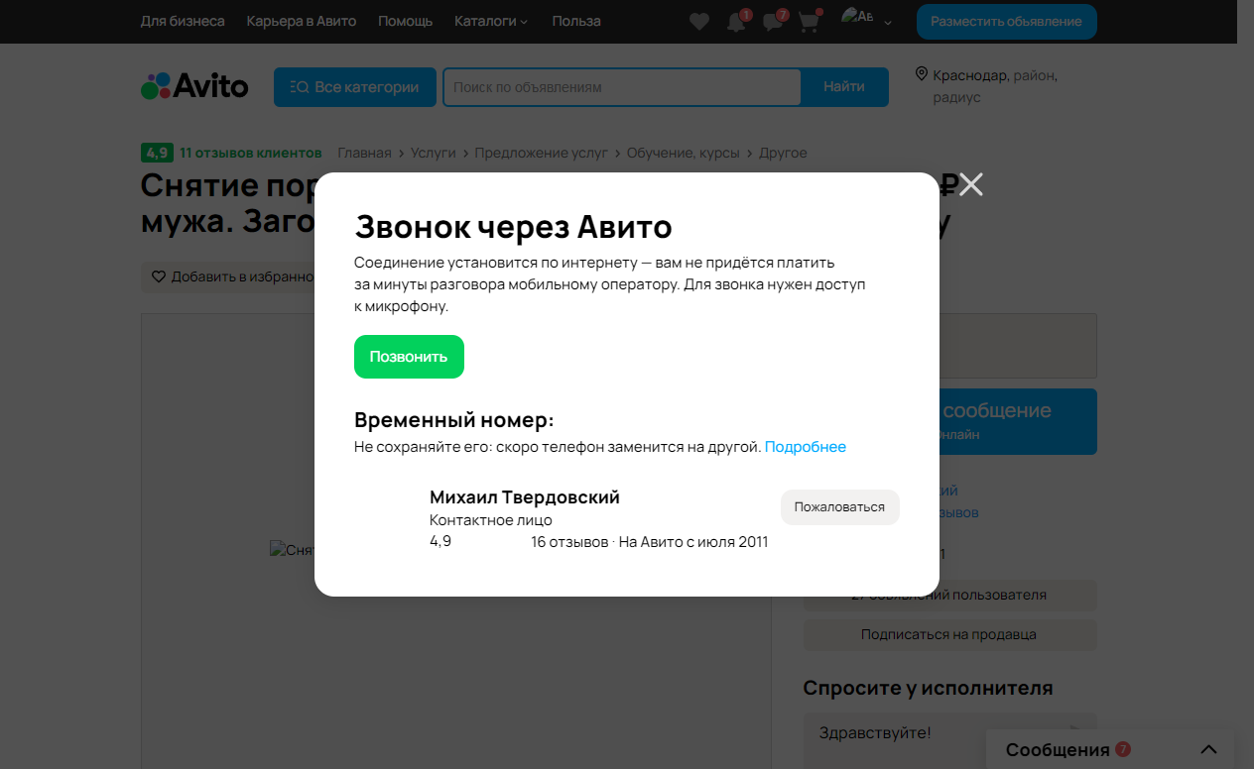Click the Avito logo
This screenshot has width=1254, height=769.
pos(194,86)
